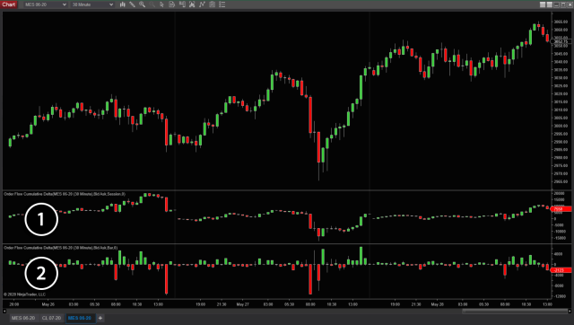
Task: Select the cursor pointer tool
Action: (161, 4)
